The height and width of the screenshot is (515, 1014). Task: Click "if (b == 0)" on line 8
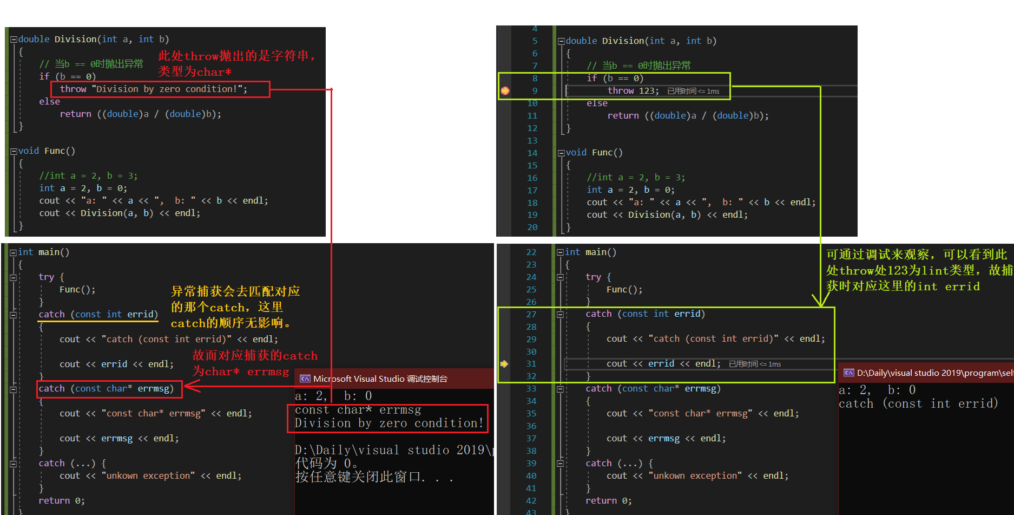pos(615,78)
